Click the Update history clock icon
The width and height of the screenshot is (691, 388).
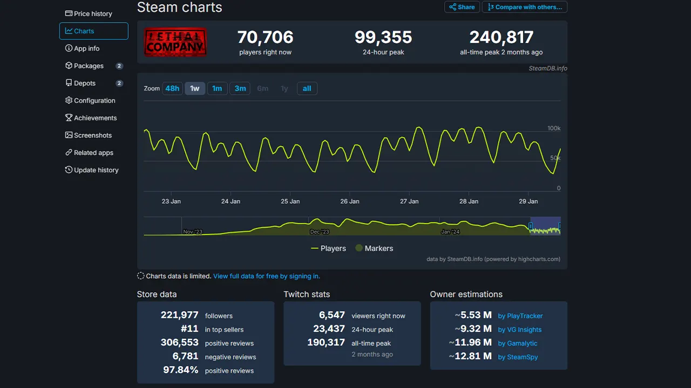69,170
